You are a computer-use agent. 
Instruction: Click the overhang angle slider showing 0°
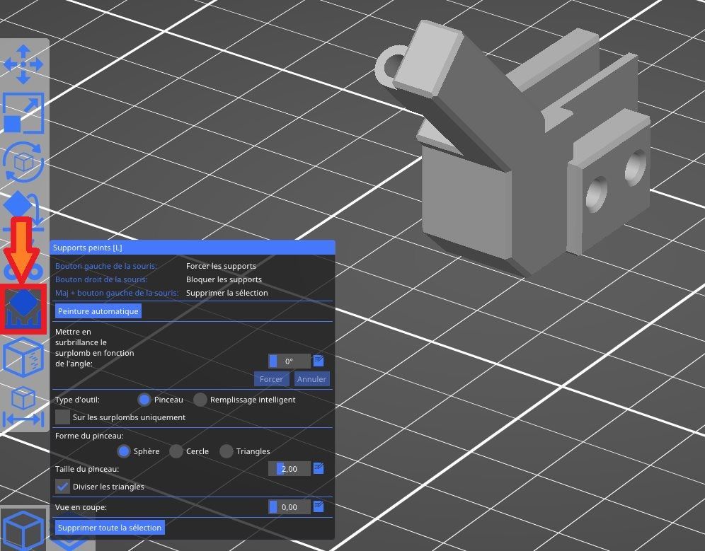(x=289, y=361)
